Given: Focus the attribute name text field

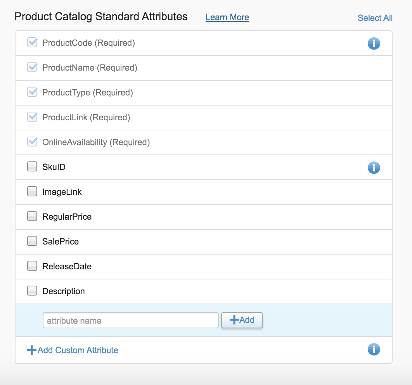Looking at the screenshot, I should [x=130, y=321].
